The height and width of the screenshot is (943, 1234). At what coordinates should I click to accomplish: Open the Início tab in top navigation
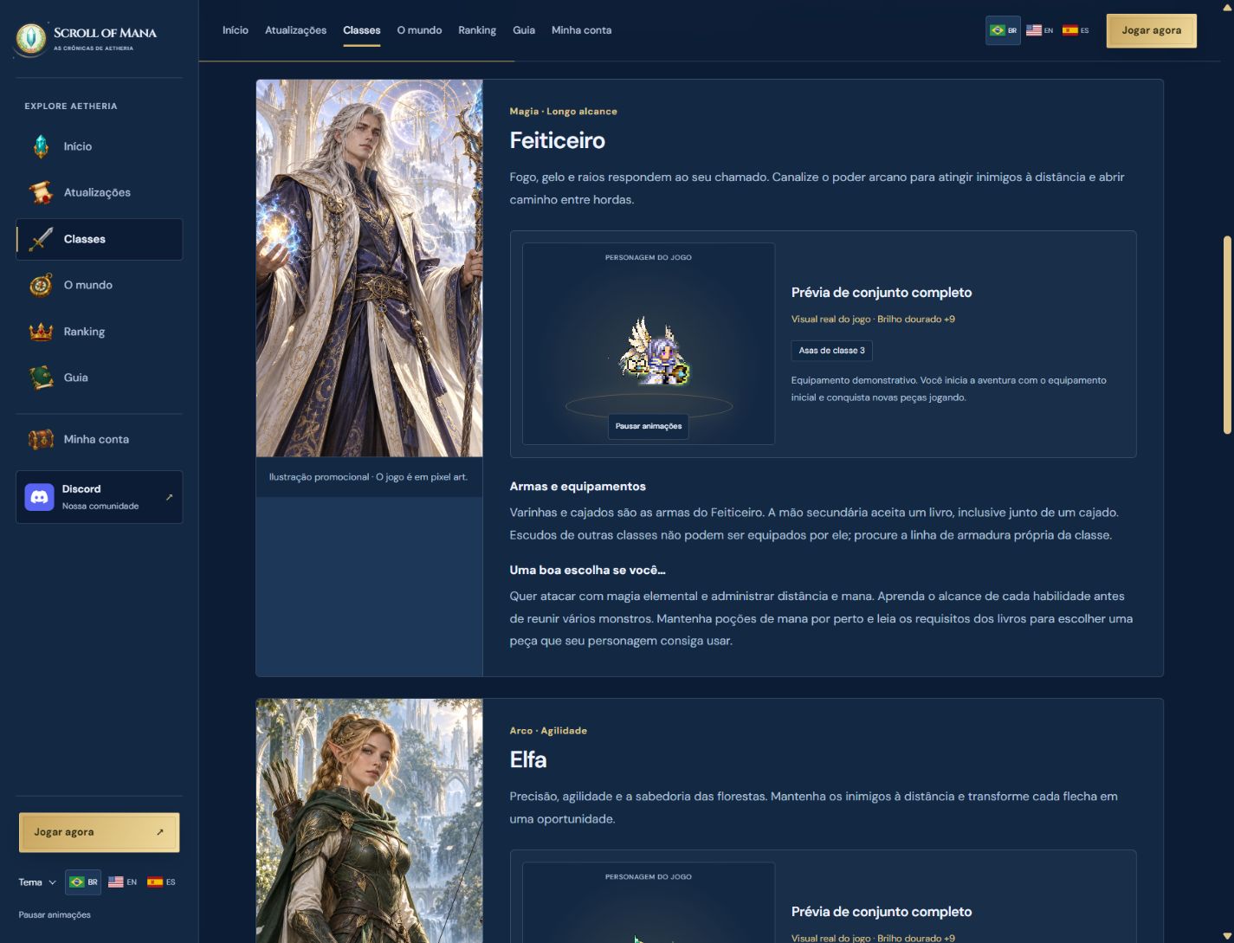[236, 30]
